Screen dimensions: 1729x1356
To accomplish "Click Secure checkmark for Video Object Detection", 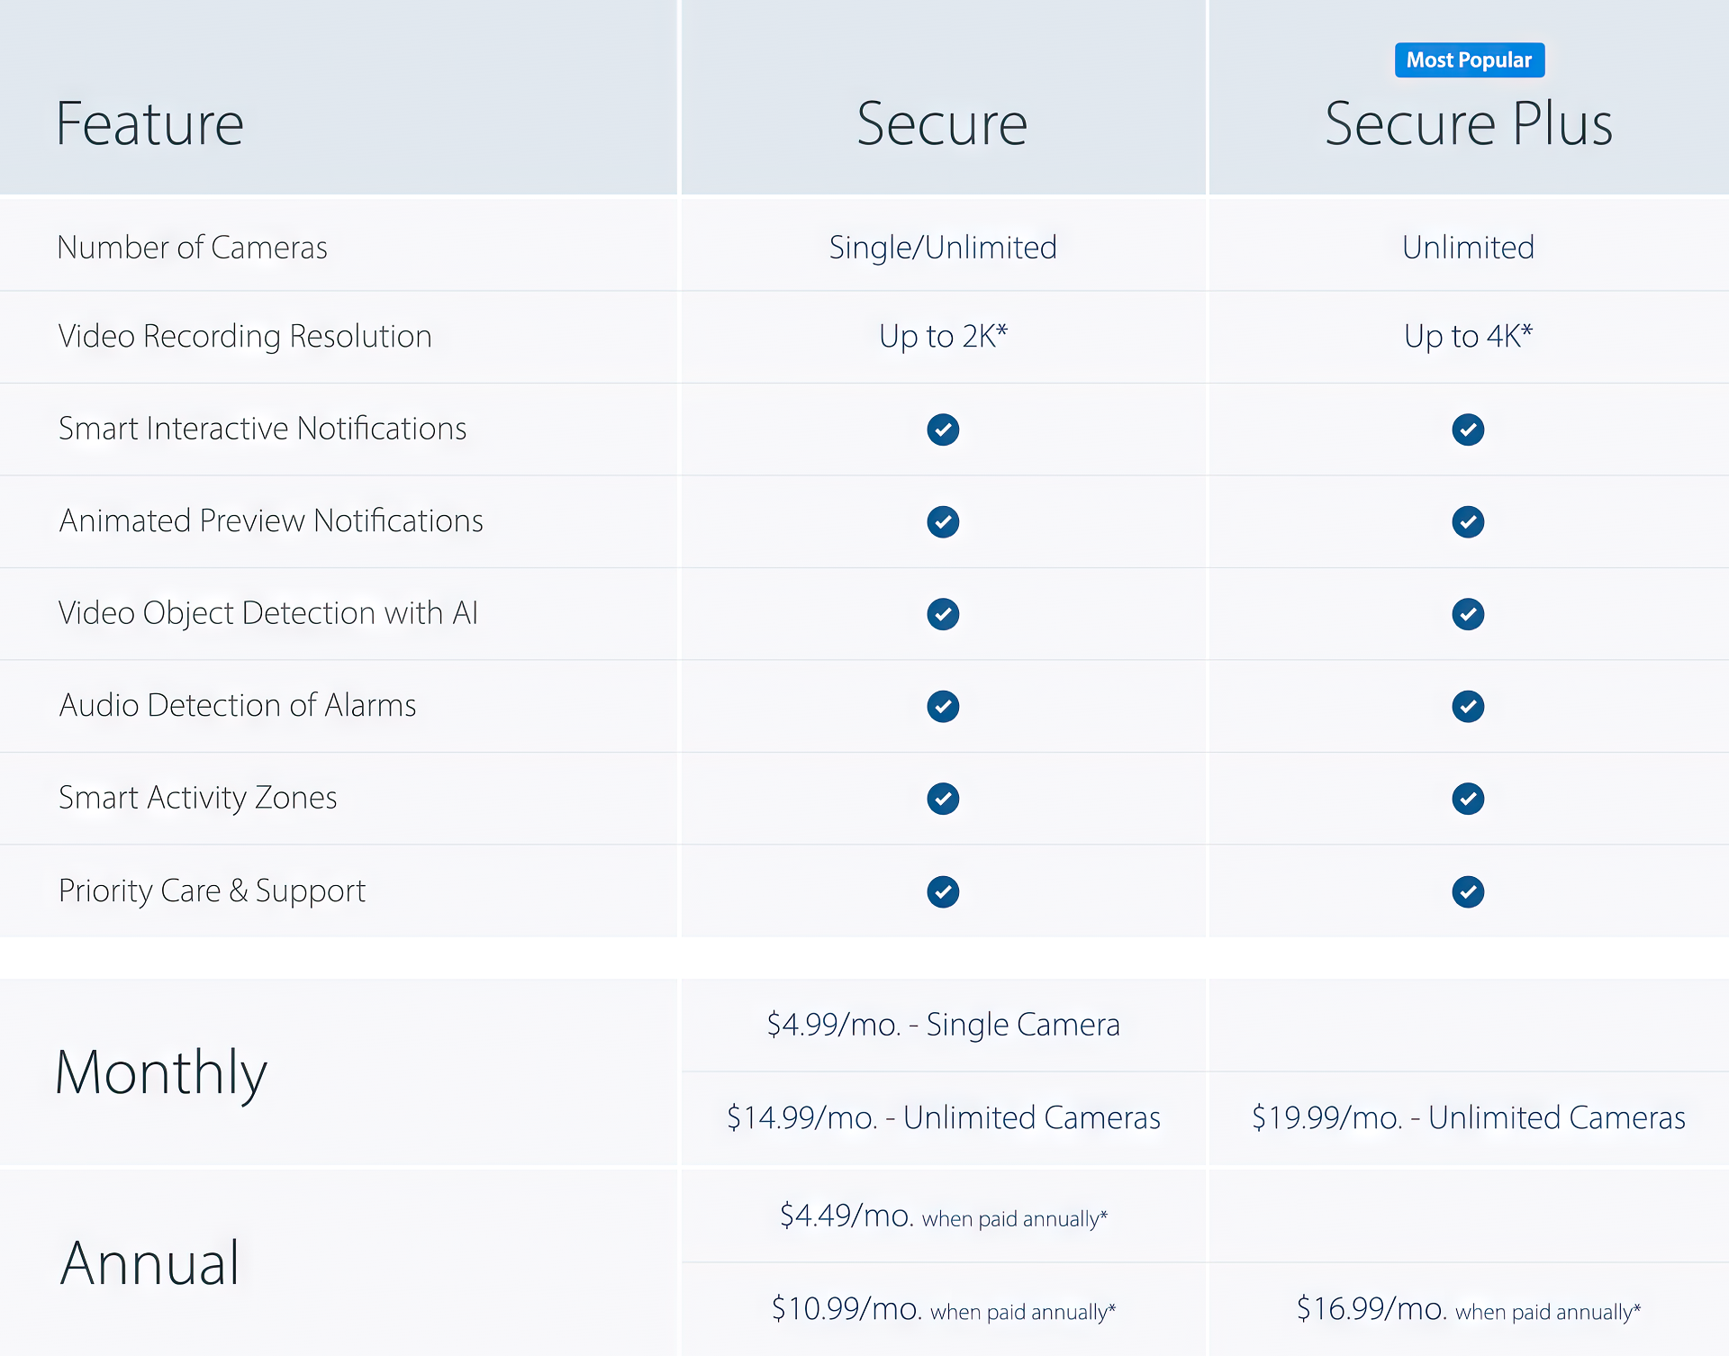I will click(x=943, y=614).
